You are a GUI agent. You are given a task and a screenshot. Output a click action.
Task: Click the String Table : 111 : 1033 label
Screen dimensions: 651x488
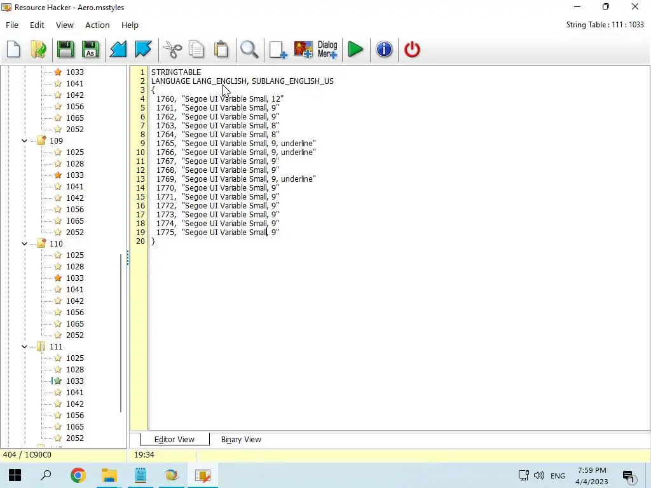(x=605, y=25)
